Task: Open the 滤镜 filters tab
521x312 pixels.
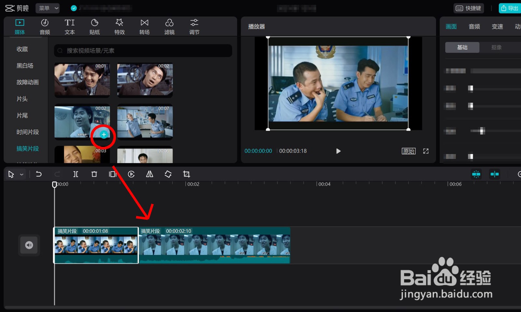Action: coord(169,27)
